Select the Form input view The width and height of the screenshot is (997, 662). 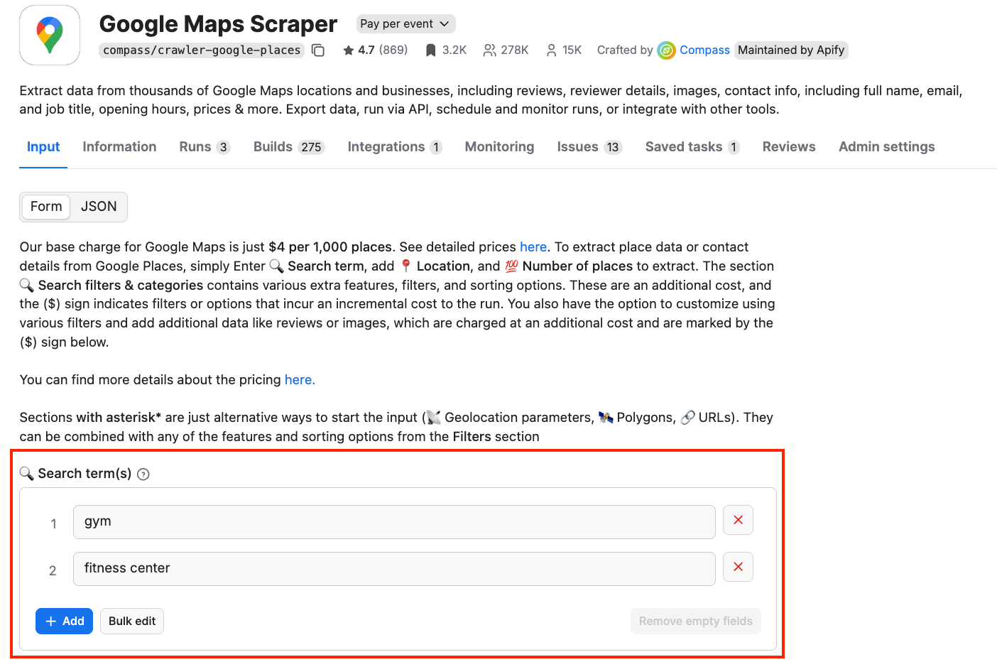[45, 207]
